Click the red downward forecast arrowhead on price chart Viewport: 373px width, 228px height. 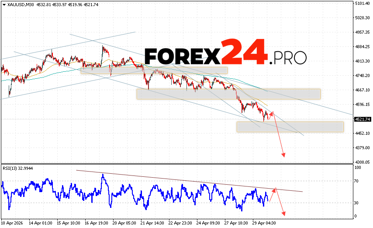pyautogui.click(x=284, y=154)
